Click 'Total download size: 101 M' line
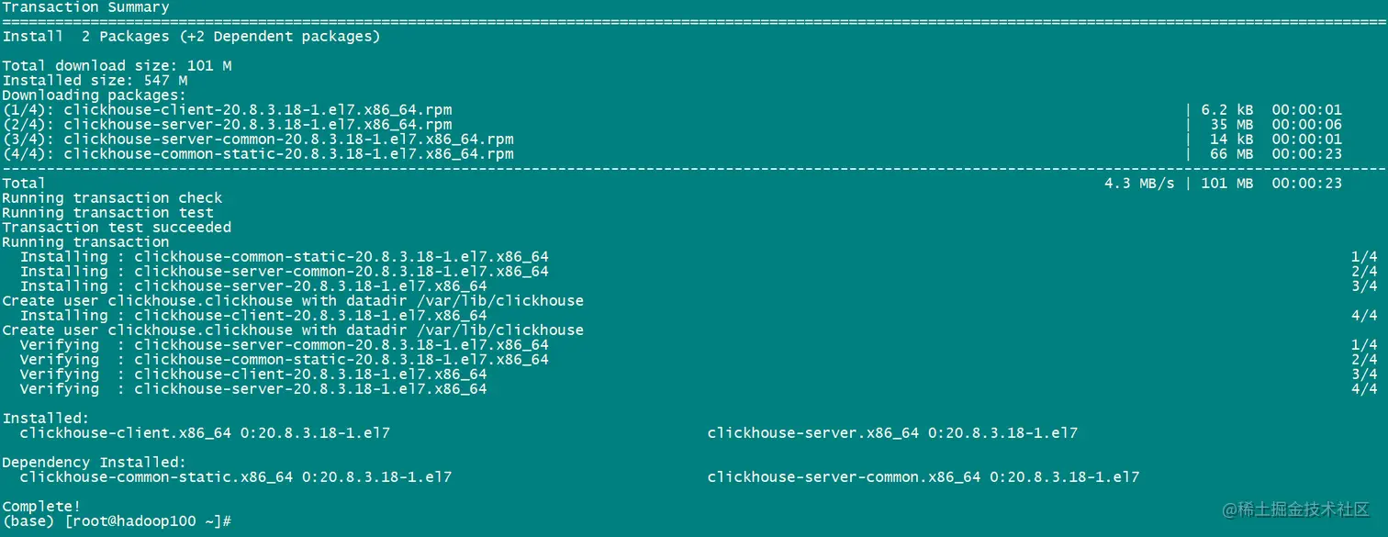Image resolution: width=1388 pixels, height=537 pixels. (x=117, y=66)
